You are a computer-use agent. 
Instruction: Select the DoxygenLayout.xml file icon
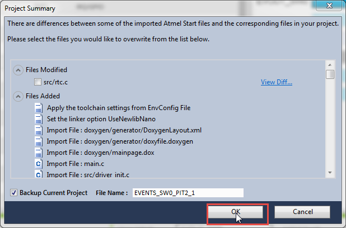click(x=39, y=130)
